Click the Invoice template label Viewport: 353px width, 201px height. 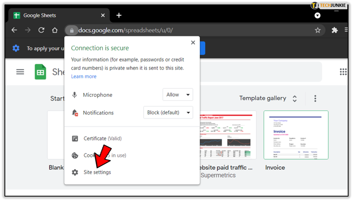click(x=275, y=167)
